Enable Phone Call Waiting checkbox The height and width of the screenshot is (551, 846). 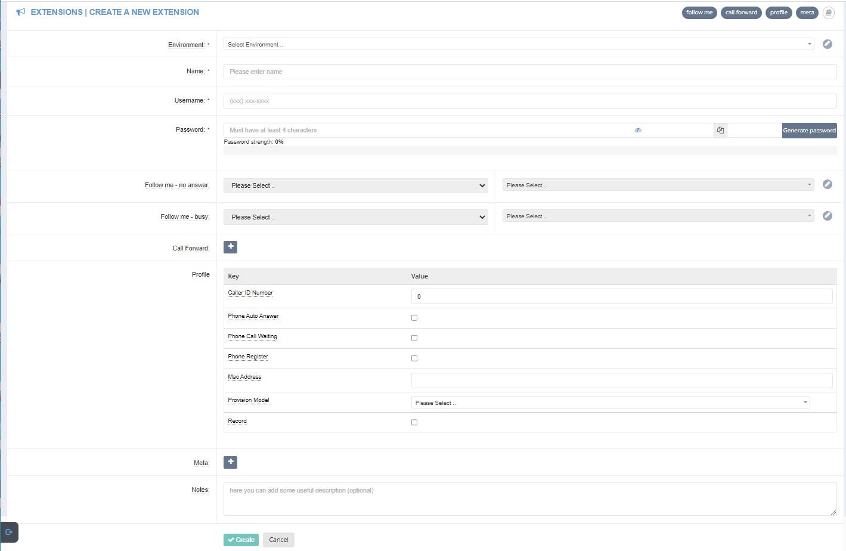coord(414,338)
